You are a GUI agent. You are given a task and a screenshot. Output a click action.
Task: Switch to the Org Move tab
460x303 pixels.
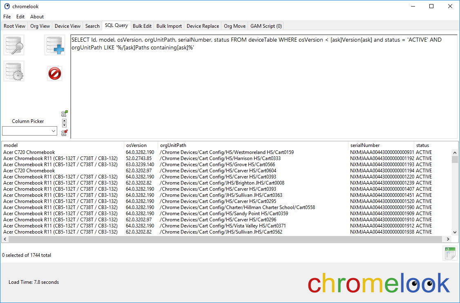(234, 26)
